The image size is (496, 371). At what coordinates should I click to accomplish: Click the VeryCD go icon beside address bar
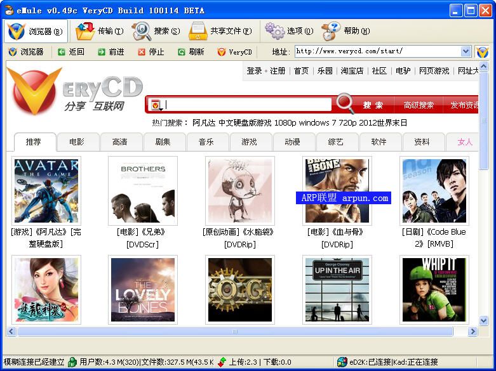(x=483, y=52)
